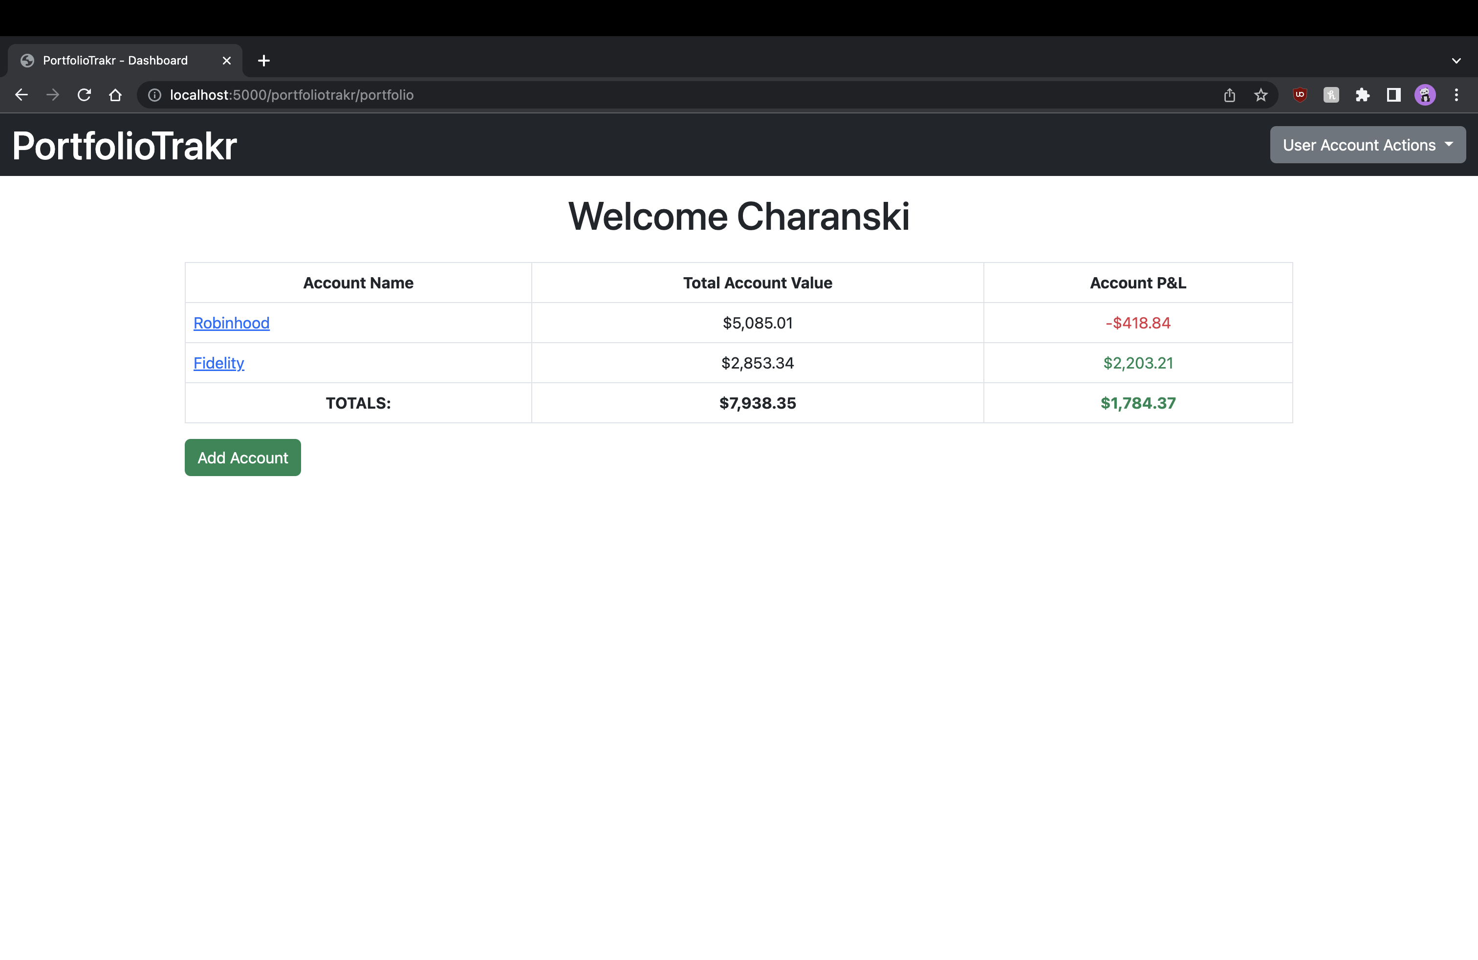Go back with the browser back arrow

pos(22,95)
